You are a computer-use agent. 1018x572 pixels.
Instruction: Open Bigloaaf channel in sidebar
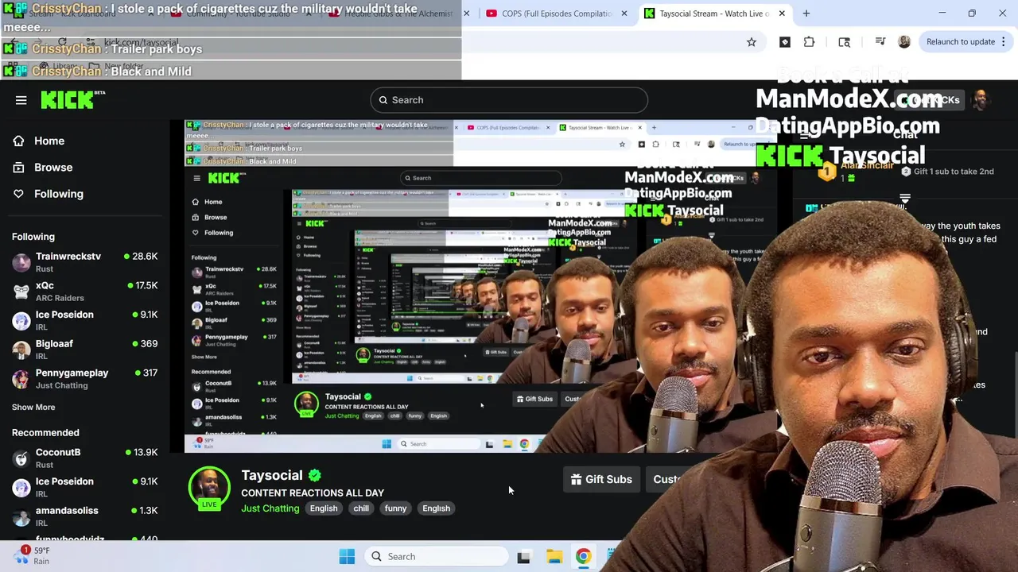point(85,350)
